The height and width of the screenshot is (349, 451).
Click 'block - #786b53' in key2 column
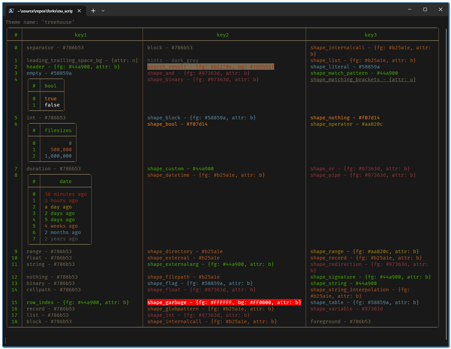click(170, 48)
